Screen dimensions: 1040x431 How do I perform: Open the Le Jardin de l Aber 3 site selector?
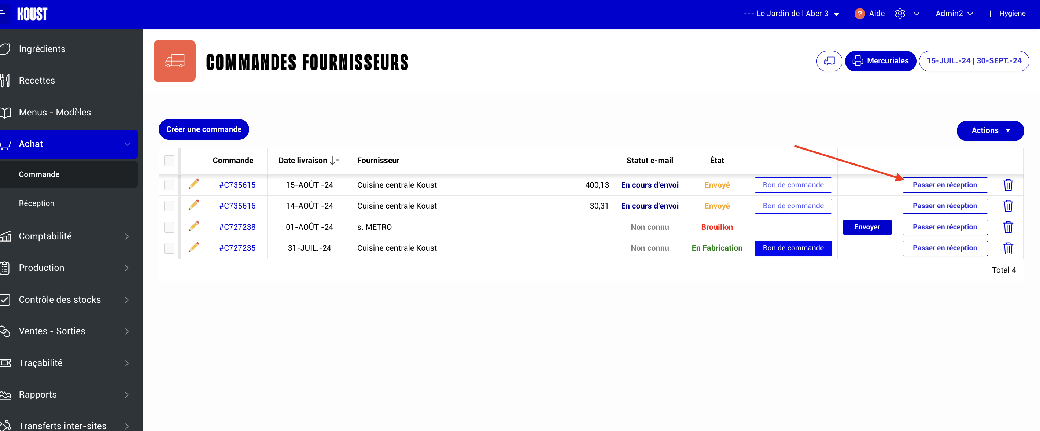point(792,14)
